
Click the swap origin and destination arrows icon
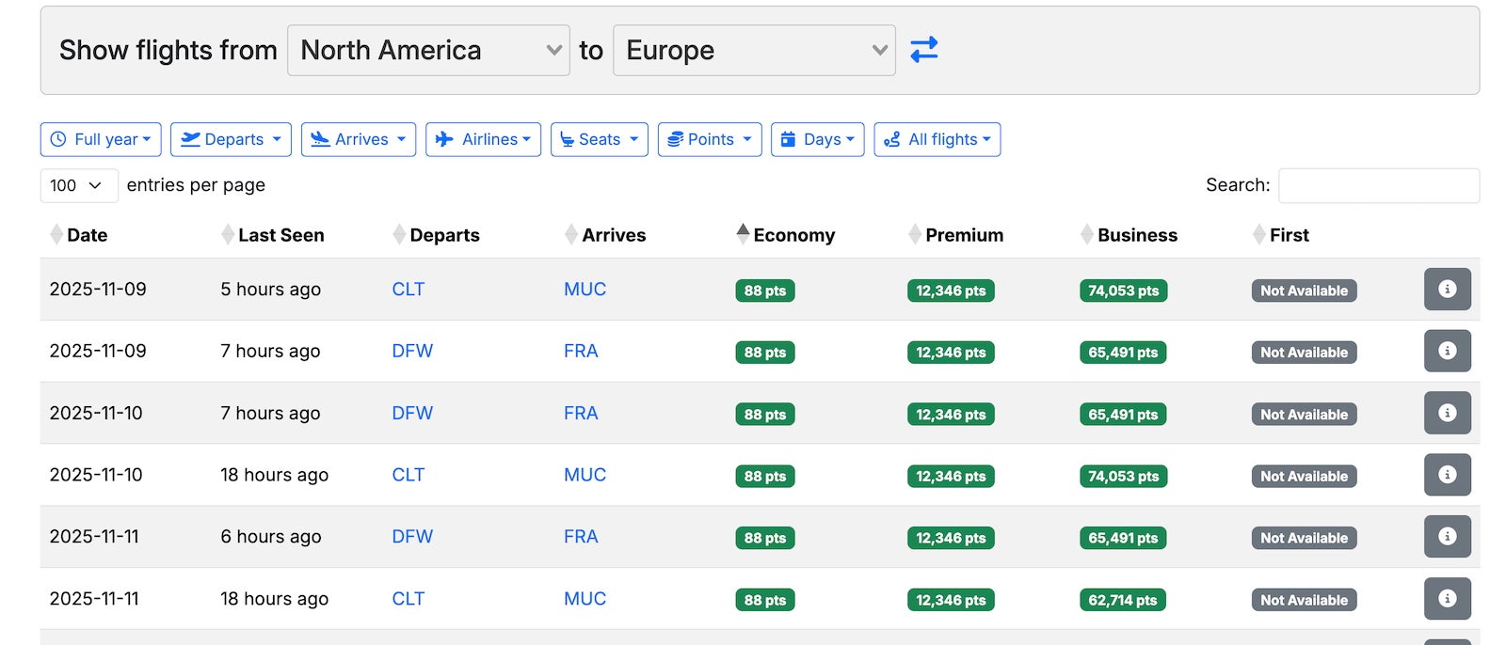tap(923, 49)
